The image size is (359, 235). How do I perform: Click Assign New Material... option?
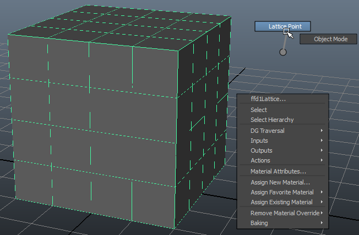(280, 182)
